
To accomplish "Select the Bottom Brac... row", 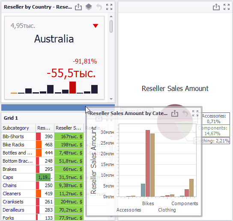I will tap(42, 161).
